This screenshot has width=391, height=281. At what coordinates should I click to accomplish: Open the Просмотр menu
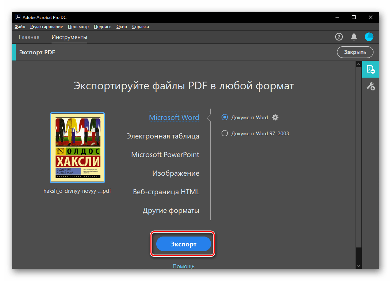point(78,27)
